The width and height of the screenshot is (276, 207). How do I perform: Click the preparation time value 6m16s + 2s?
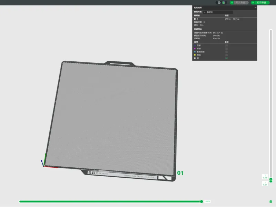tap(218, 33)
